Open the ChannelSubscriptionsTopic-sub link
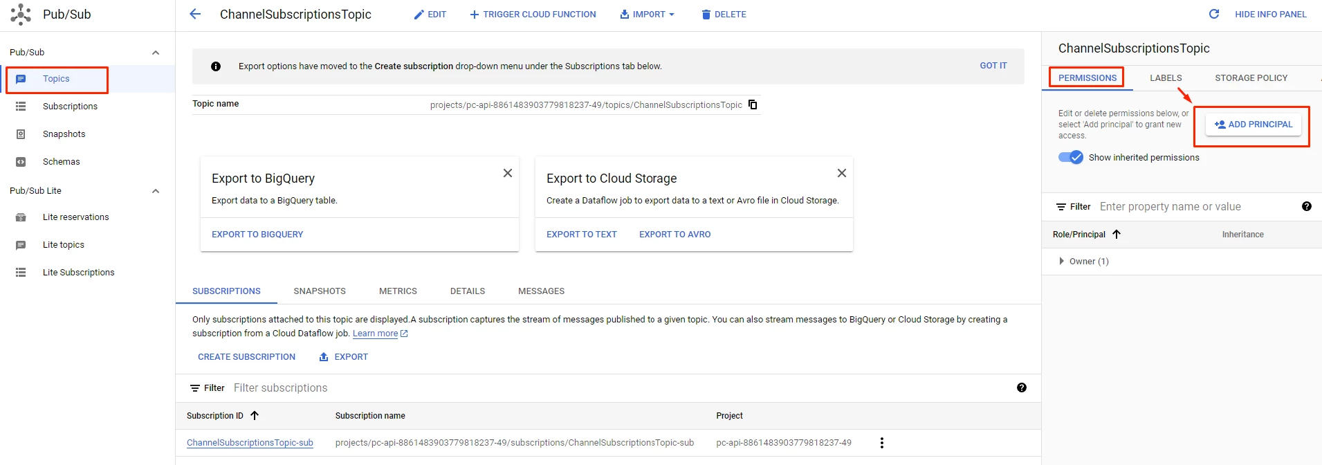Screen dimensions: 1322x465 (250, 443)
